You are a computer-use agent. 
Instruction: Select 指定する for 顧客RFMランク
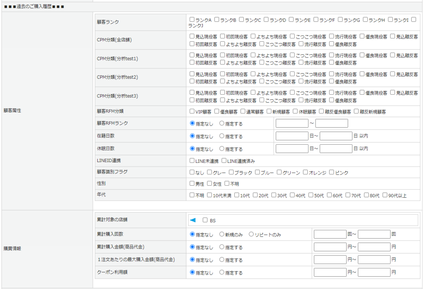coord(222,123)
